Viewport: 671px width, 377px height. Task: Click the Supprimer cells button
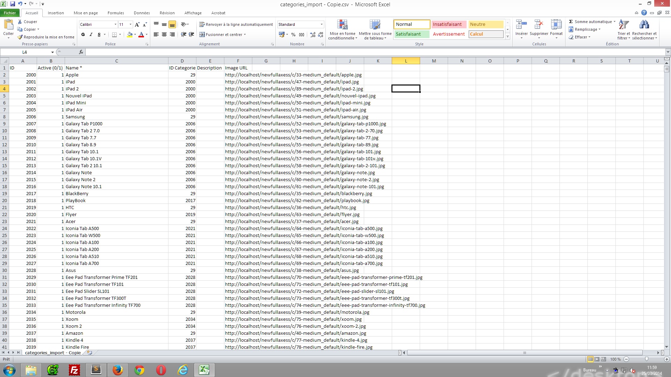click(x=539, y=30)
